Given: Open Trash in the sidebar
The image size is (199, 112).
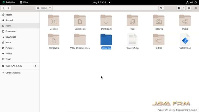Looking at the screenshot, I should [20, 59].
